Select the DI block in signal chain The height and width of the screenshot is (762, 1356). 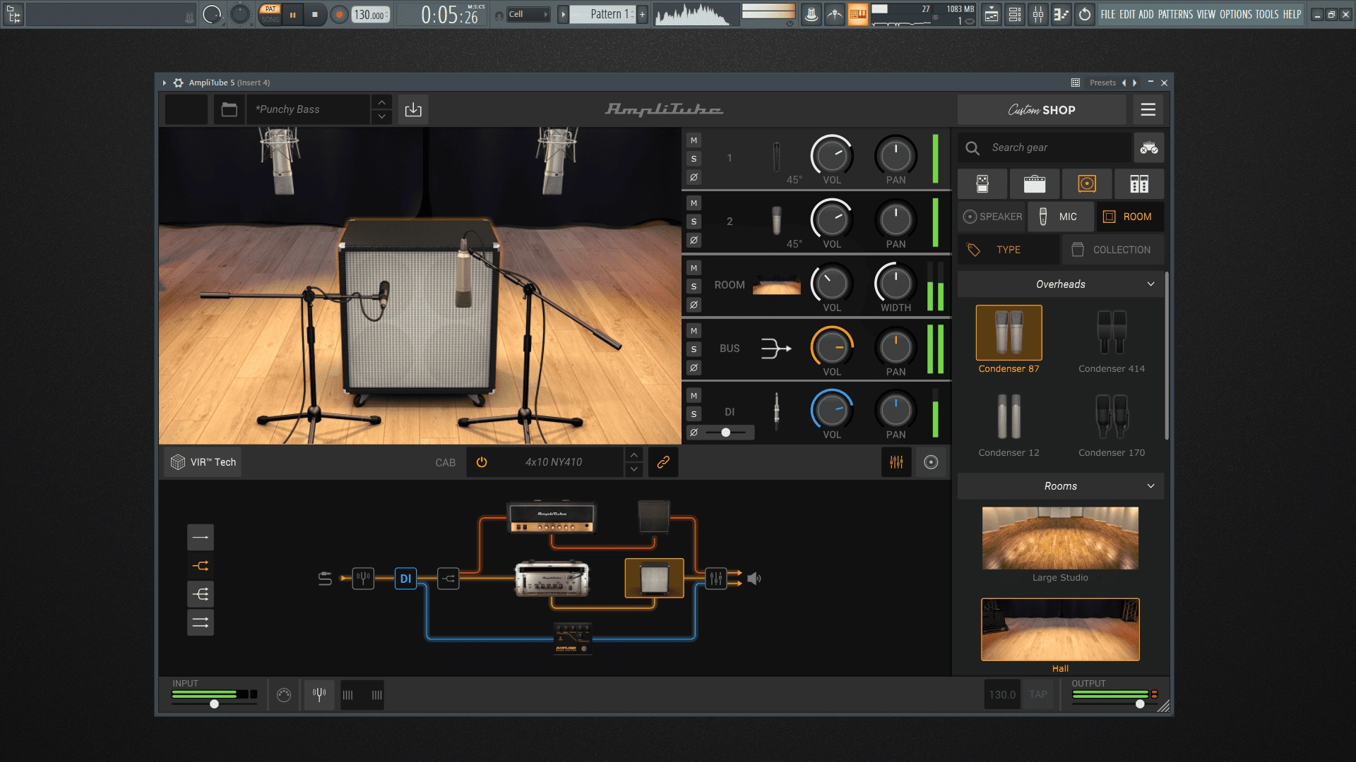pos(405,579)
